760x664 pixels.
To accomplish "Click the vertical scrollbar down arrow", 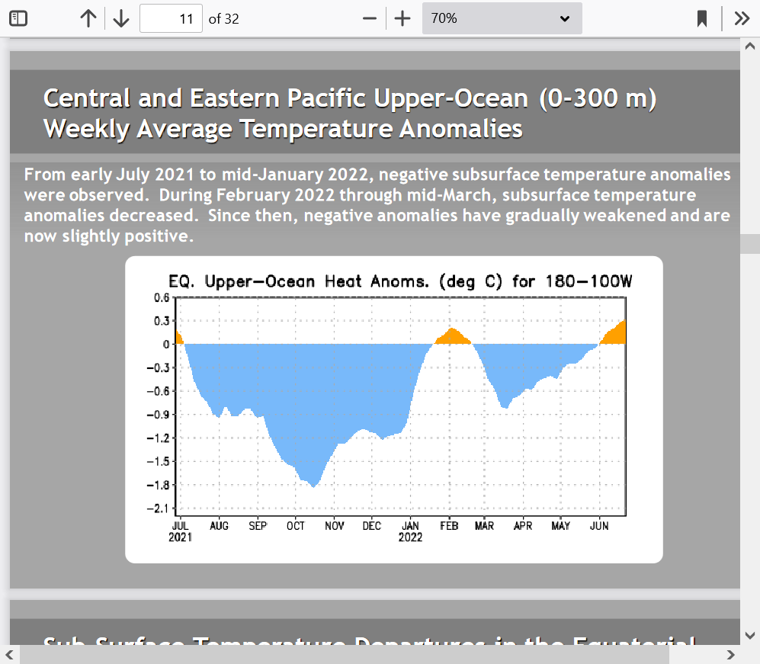I will tap(750, 635).
